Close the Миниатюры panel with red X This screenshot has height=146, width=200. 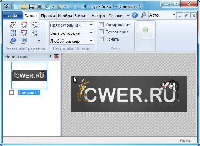[x=56, y=56]
